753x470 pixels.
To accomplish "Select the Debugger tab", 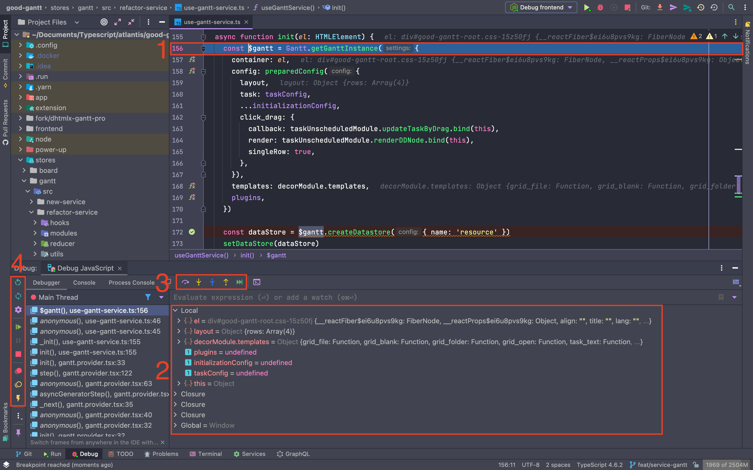I will pyautogui.click(x=46, y=283).
